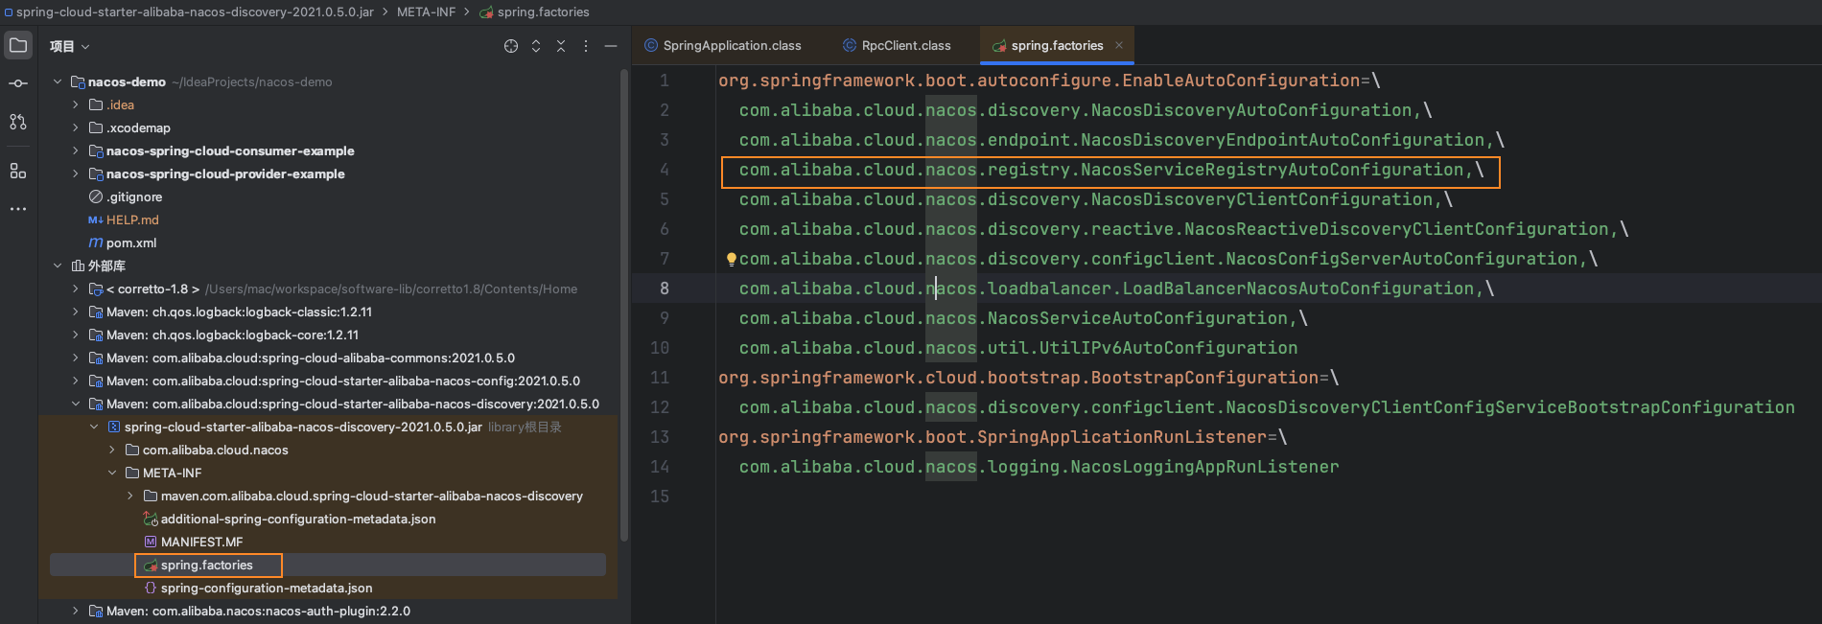Close the spring.factories tab

tap(1118, 45)
